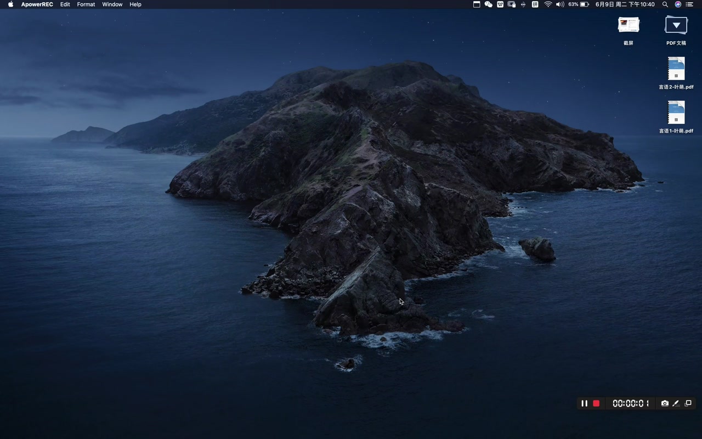Open Notification Center
Screen dimensions: 702x439
(690, 4)
